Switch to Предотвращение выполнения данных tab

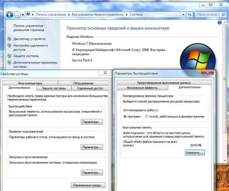click(164, 83)
